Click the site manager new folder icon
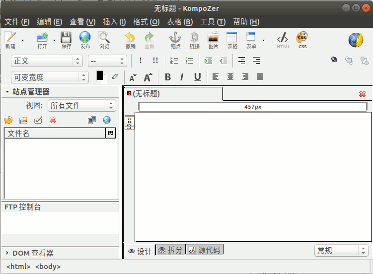This screenshot has height=274, width=373. 23,120
